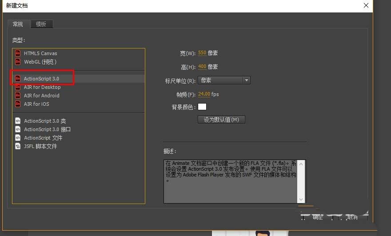Select ActionScript 文件 entry
391x236 pixels.
coord(79,138)
